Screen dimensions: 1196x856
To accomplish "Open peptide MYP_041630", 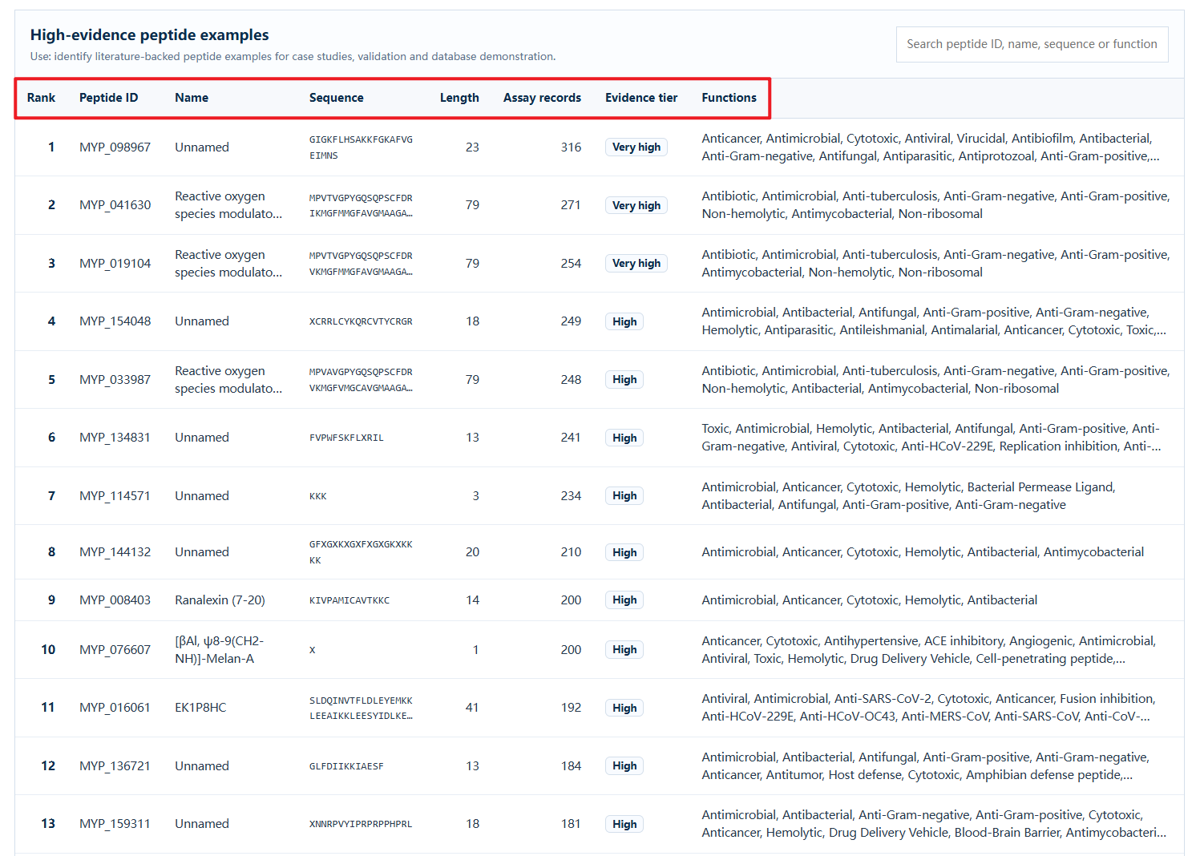I will [x=115, y=205].
